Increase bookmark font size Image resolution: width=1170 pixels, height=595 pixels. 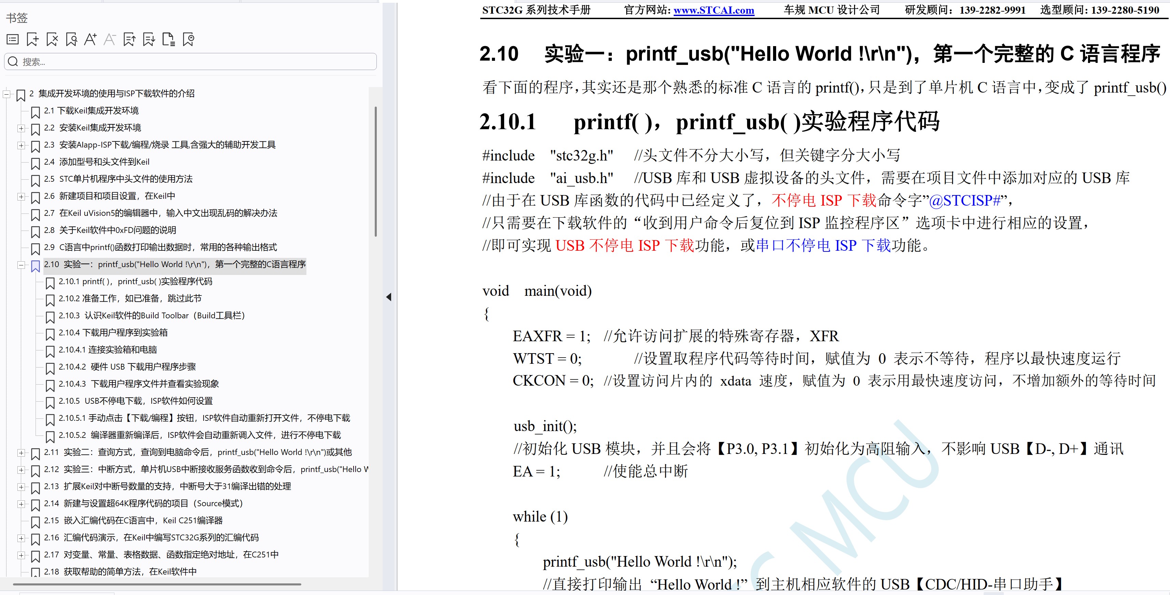(x=91, y=40)
